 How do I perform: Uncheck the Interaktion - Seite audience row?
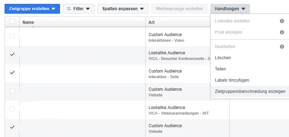point(12,73)
